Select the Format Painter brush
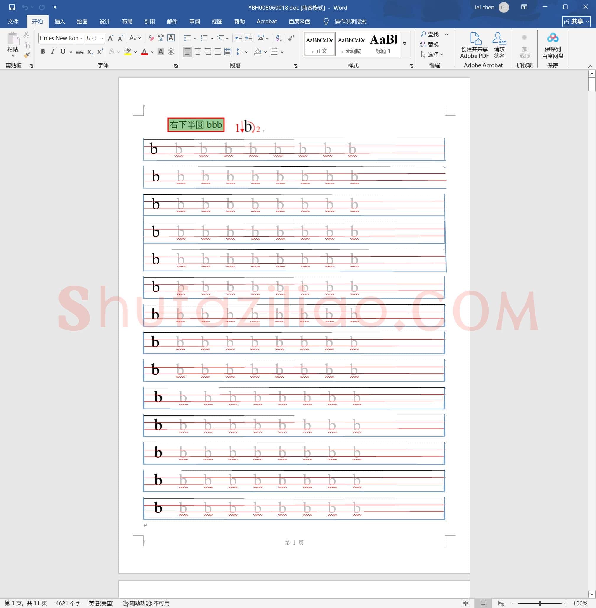This screenshot has width=596, height=608. click(x=26, y=55)
